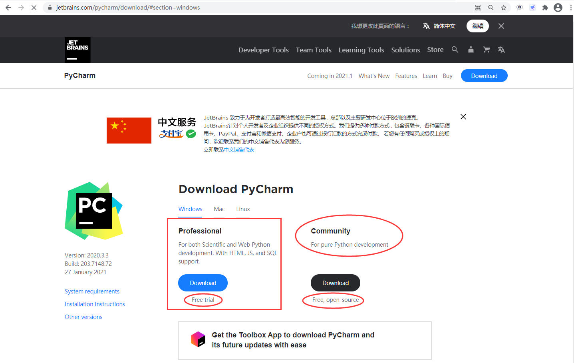This screenshot has width=574, height=363.
Task: Click the 中文服务 heading text
Action: click(177, 122)
